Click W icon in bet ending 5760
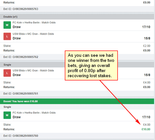This screenshot has height=140, width=155. point(7,115)
